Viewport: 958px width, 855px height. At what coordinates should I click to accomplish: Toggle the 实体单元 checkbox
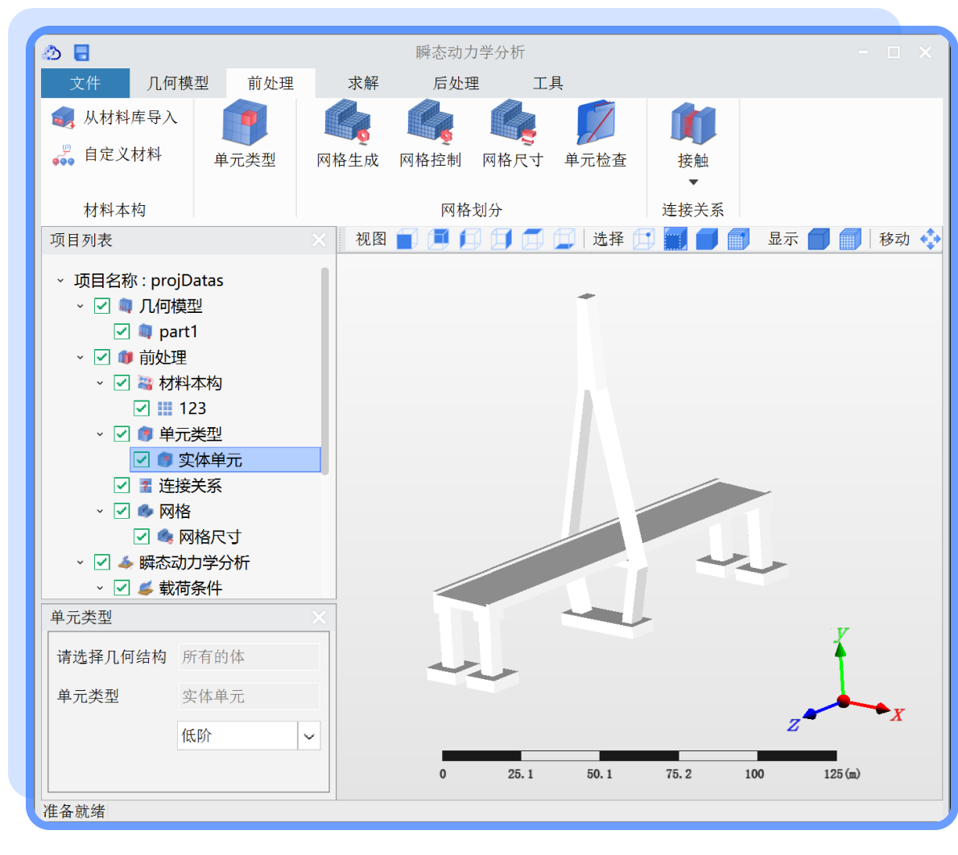tap(141, 459)
